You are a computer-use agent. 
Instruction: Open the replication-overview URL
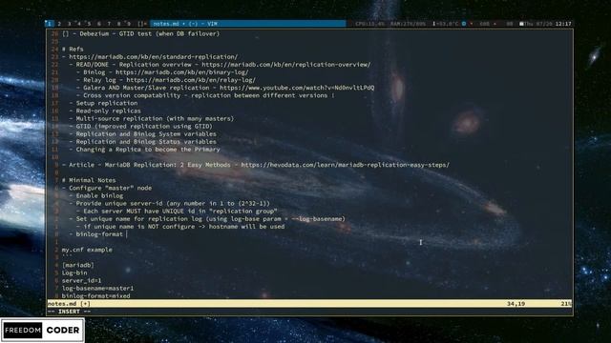pyautogui.click(x=286, y=65)
